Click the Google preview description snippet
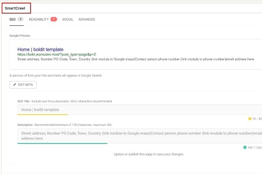This screenshot has height=175, width=262. point(135,59)
